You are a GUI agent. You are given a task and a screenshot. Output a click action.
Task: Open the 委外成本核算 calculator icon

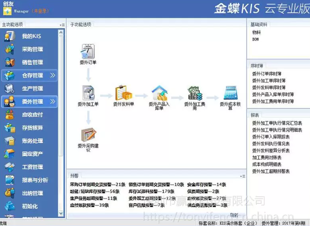[230, 93]
